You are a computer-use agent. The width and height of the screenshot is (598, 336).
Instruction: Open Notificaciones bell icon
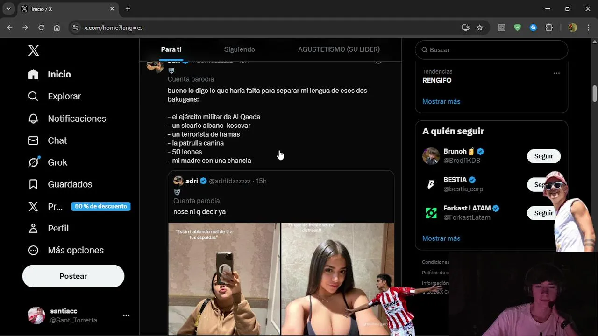(33, 119)
